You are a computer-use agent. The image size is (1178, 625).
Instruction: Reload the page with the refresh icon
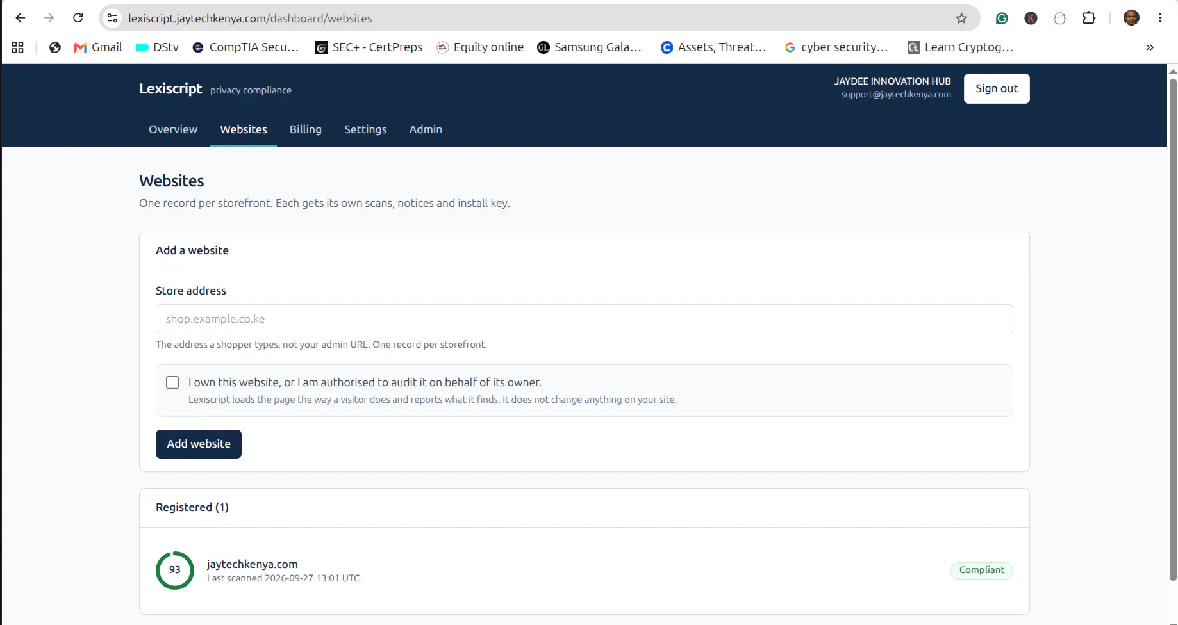[78, 18]
